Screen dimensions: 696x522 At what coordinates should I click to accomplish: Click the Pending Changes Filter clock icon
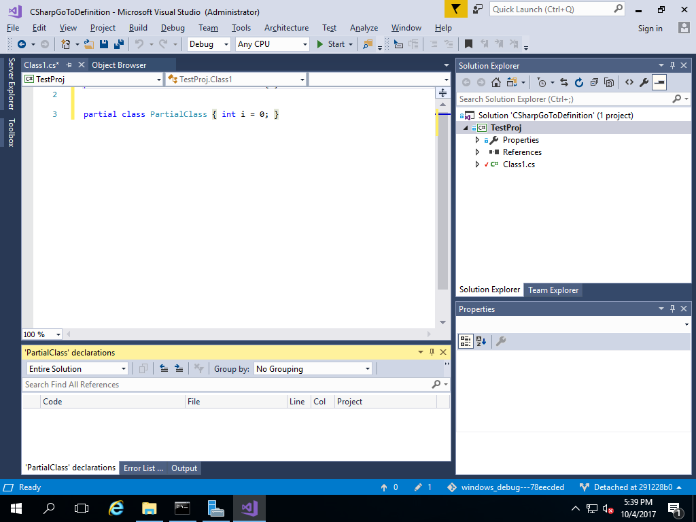coord(541,82)
